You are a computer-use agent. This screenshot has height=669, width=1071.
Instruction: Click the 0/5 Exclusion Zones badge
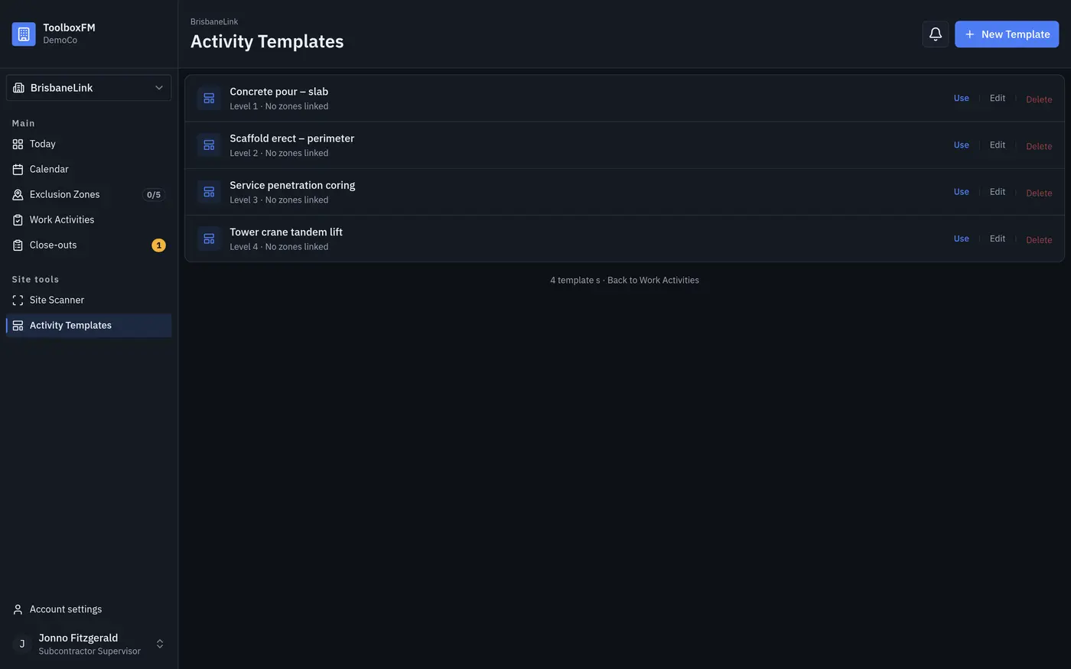[154, 195]
